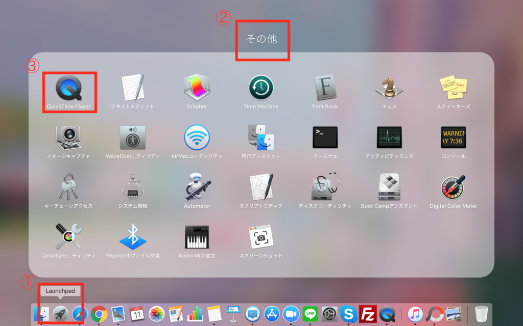Screen dimensions: 523x326
Task: Click the その他 folder title
Action: [261, 39]
